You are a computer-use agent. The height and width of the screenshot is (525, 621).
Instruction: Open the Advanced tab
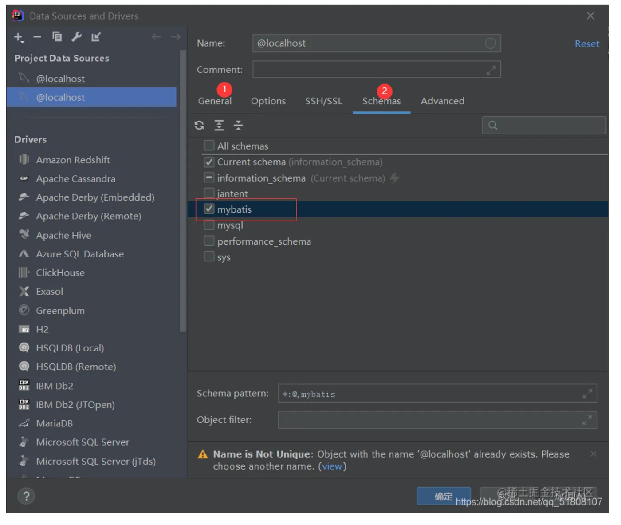(x=443, y=101)
